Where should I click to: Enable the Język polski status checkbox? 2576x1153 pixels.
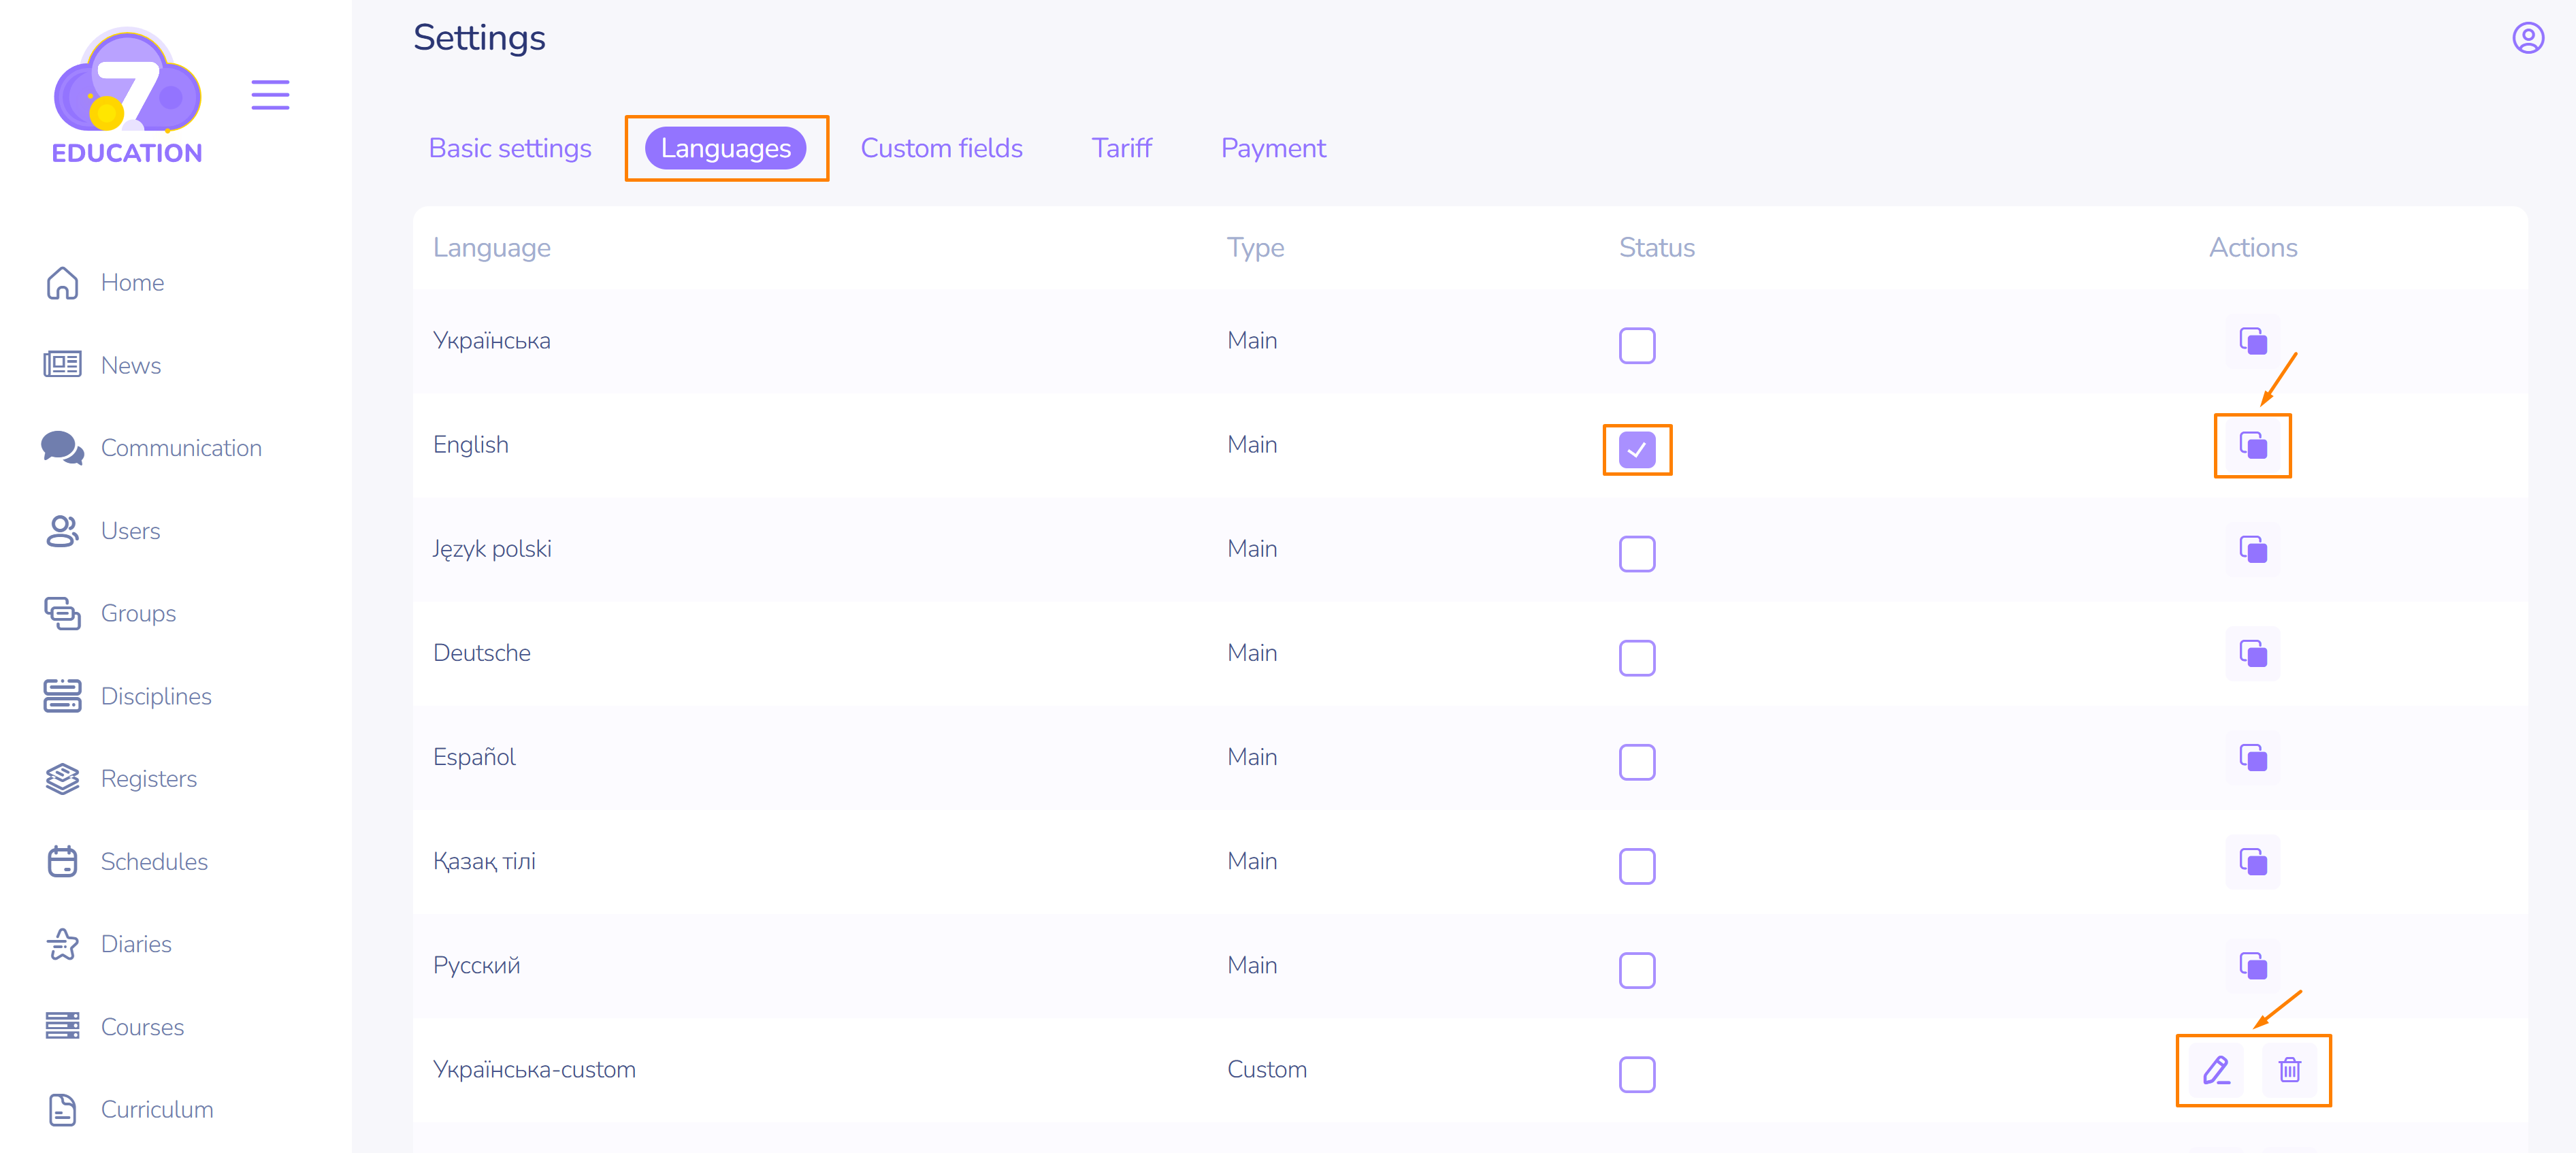click(x=1636, y=554)
